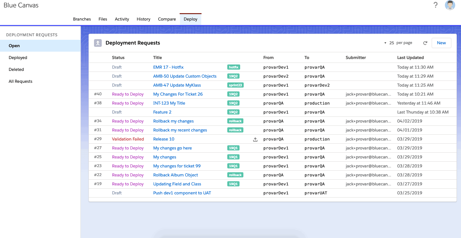Click provarUAT in the To column

tap(316, 193)
